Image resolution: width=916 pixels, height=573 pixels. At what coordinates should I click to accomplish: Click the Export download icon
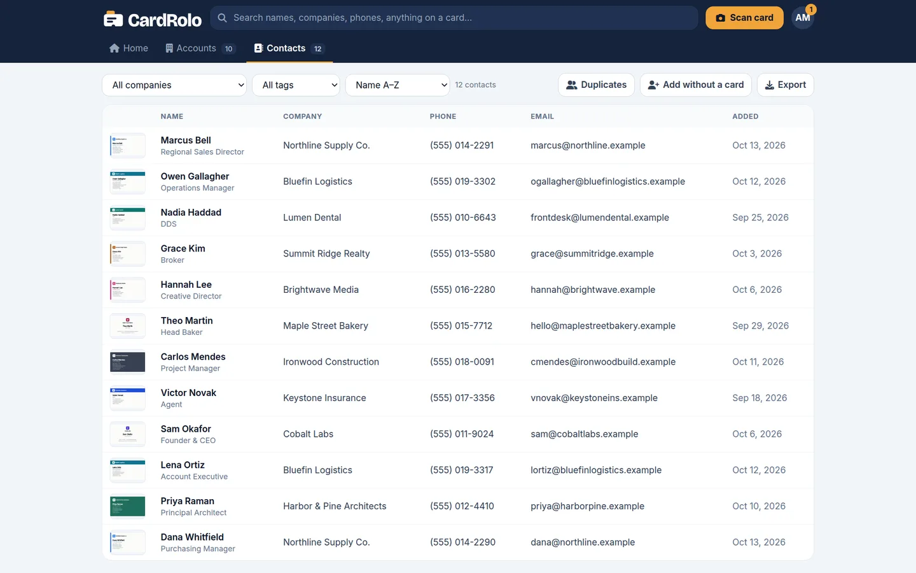tap(770, 85)
